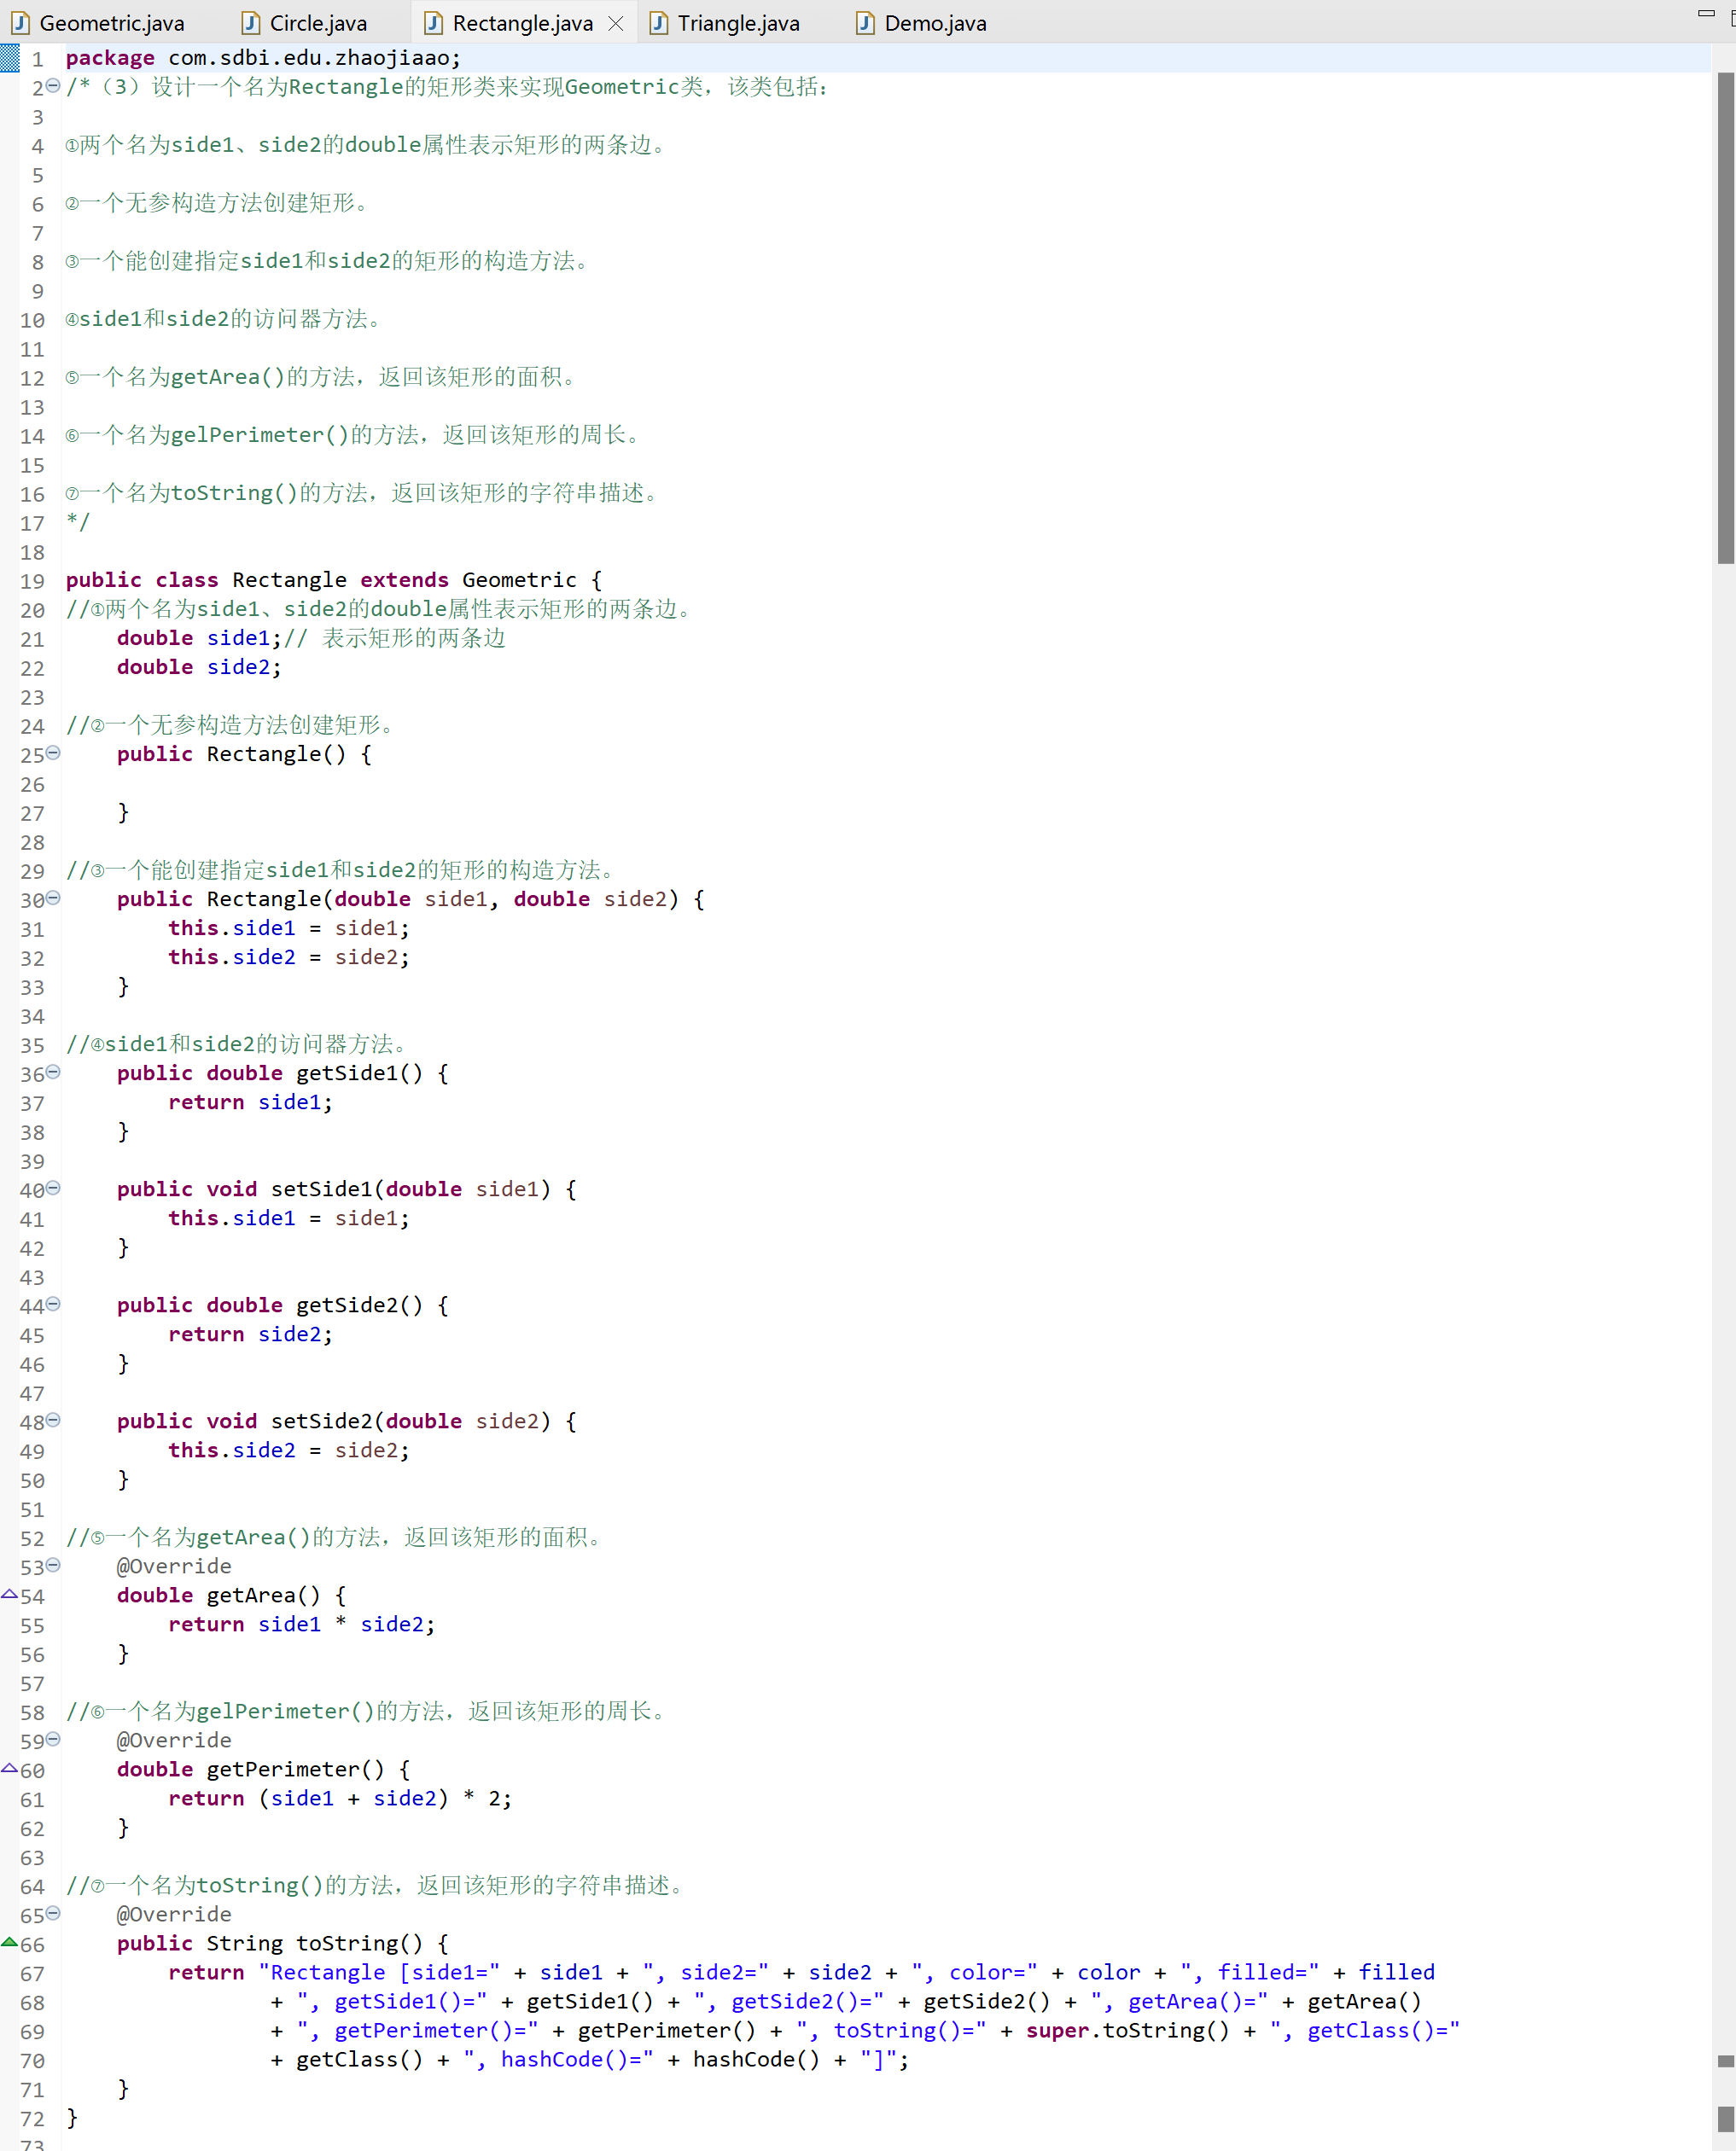
Task: Click the green override marker on line 66
Action: [9, 1943]
